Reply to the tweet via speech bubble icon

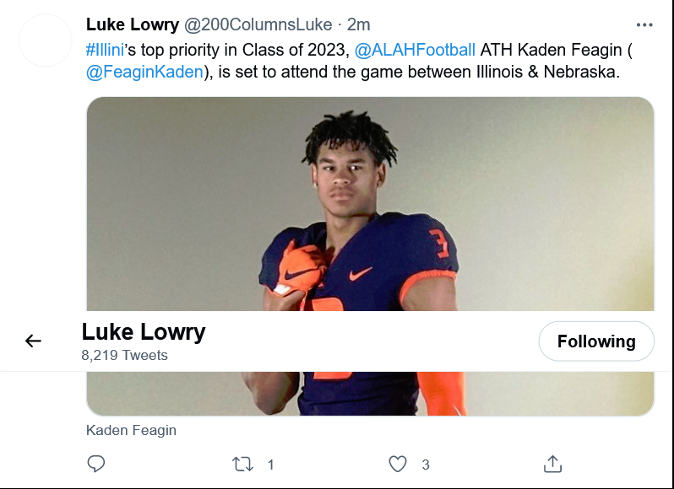click(96, 464)
